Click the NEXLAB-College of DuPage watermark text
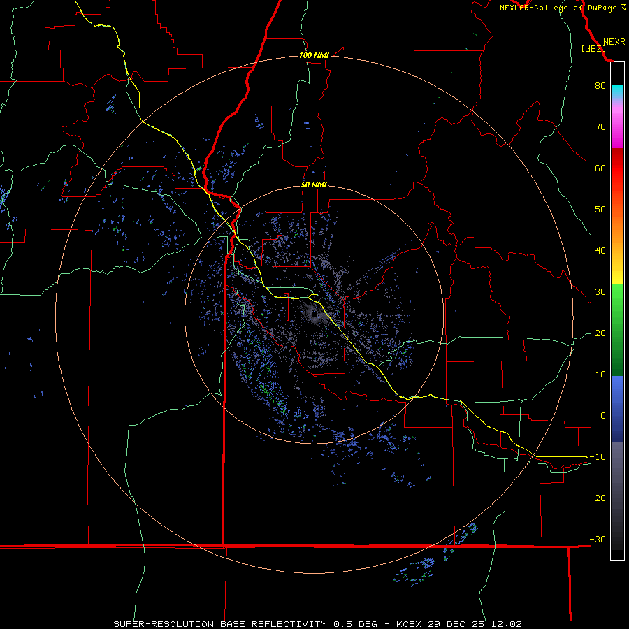The image size is (629, 629). coord(562,8)
